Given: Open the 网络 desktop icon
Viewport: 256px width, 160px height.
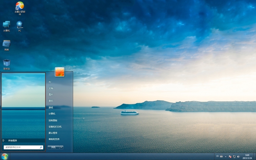Looking at the screenshot, I should point(6,45).
